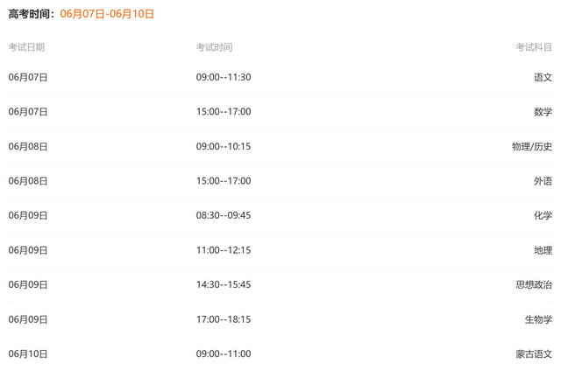Click the time 09:00--11:30

tap(224, 77)
